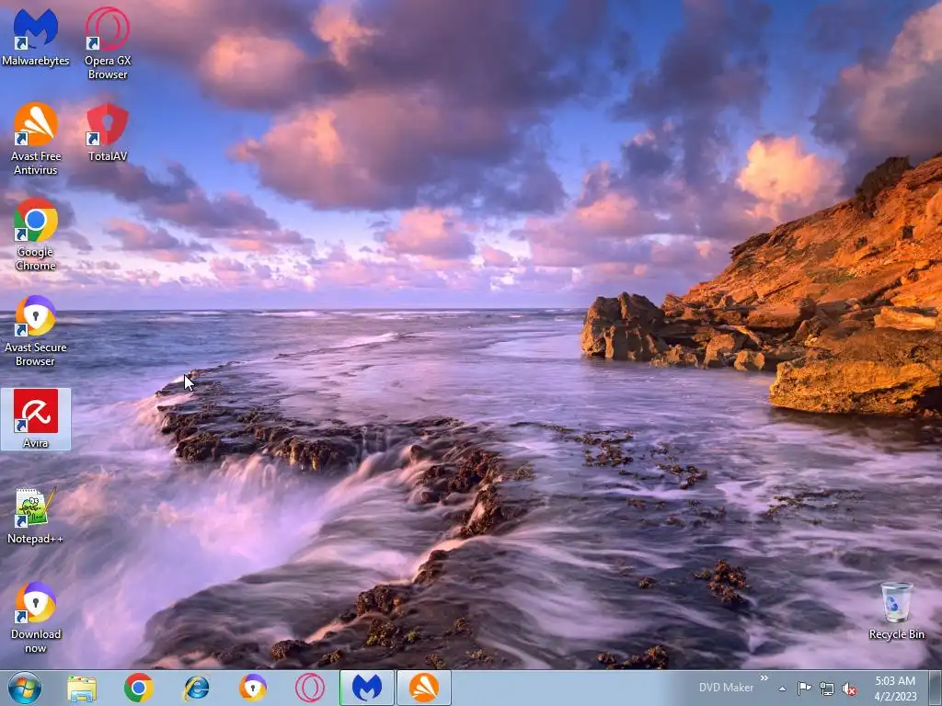Select the Recycle Bin icon

tap(896, 610)
